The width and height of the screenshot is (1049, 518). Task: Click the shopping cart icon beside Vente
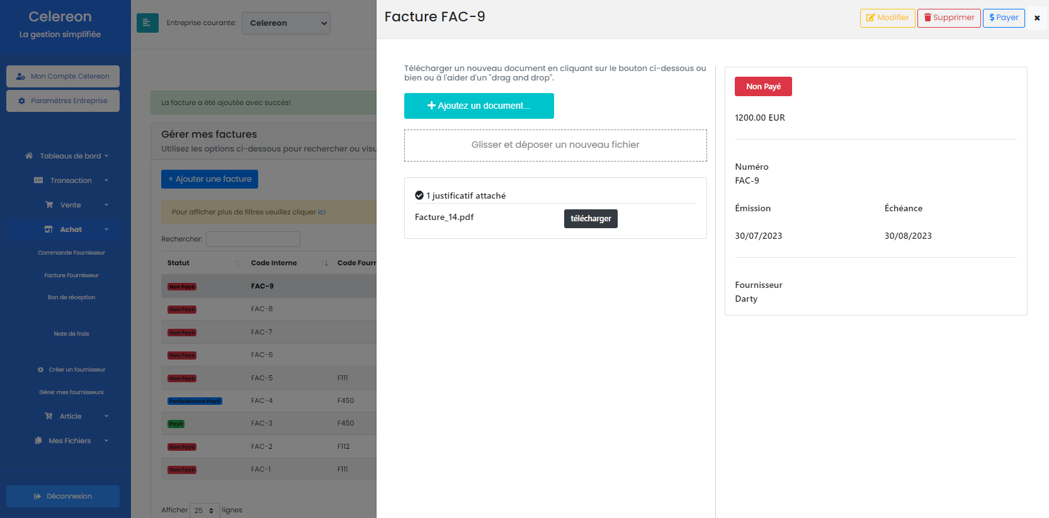(x=49, y=205)
